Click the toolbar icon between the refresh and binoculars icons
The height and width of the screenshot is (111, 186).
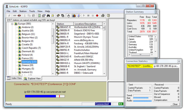(x=44, y=16)
